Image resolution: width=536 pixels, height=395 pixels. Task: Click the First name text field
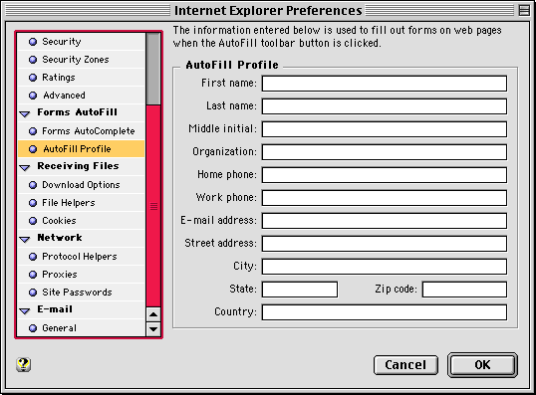[x=385, y=84]
